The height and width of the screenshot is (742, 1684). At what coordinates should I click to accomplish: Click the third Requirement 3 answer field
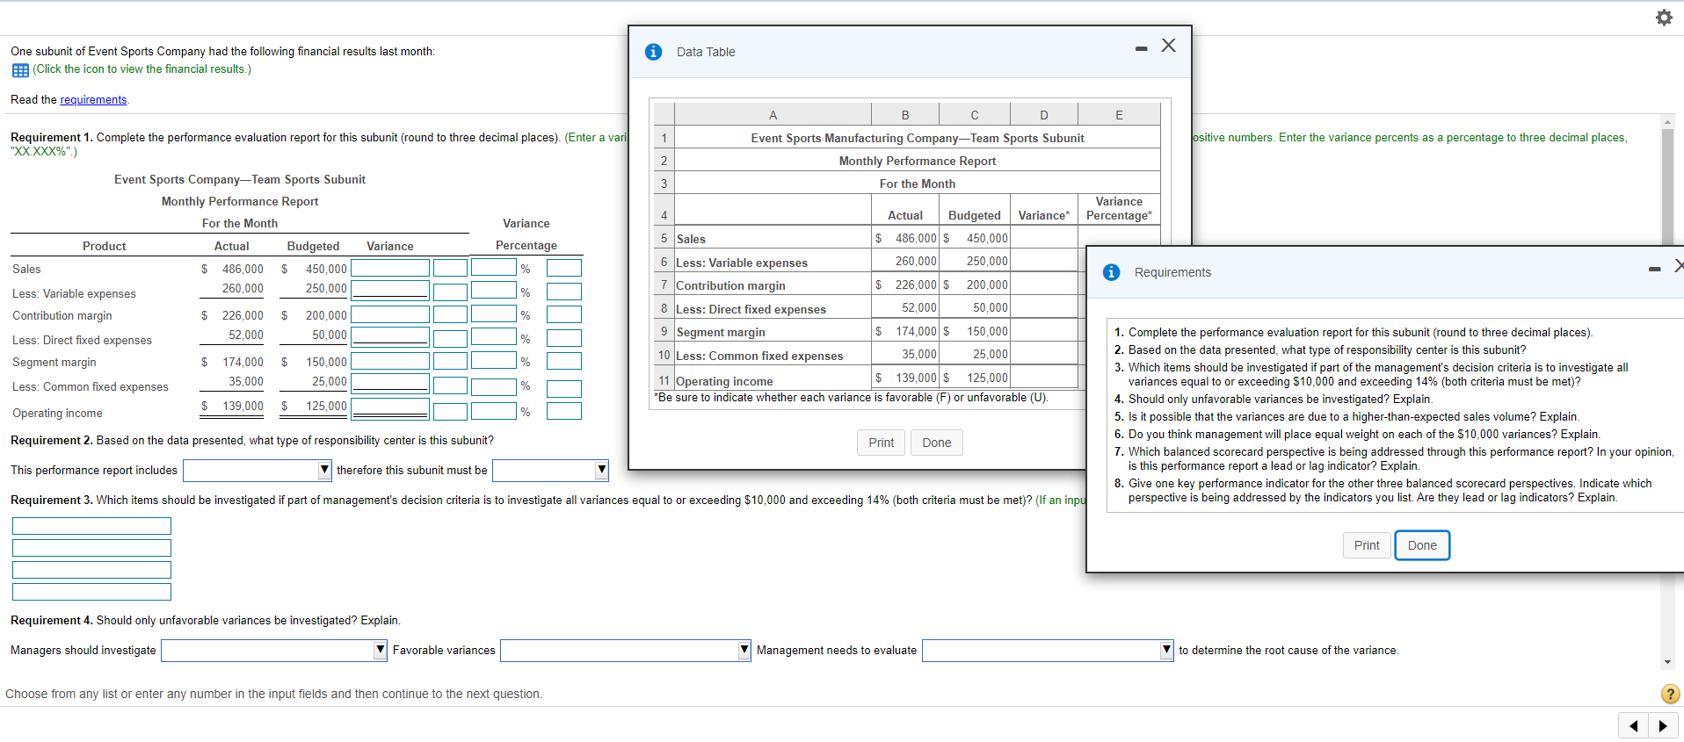(x=91, y=570)
